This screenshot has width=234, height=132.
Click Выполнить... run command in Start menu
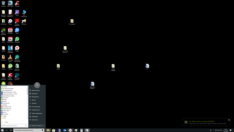click(35, 120)
